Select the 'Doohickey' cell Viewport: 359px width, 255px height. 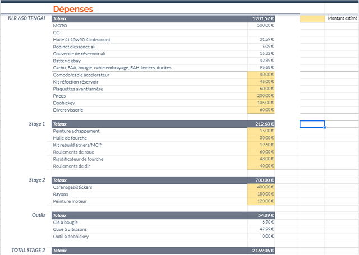point(150,103)
